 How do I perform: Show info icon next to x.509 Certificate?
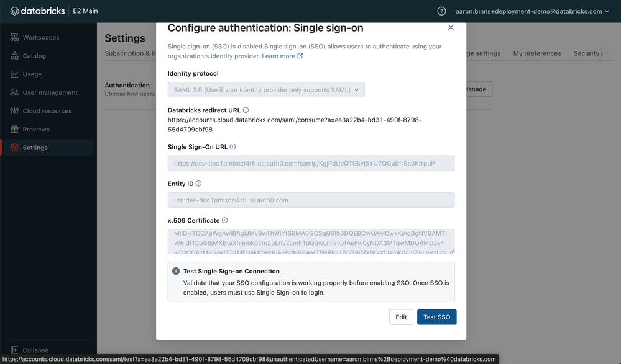(x=224, y=220)
